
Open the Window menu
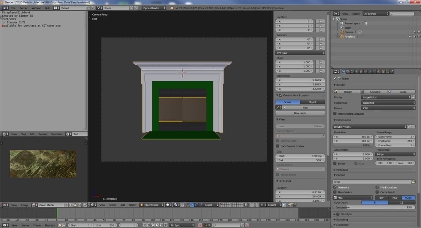click(x=36, y=8)
